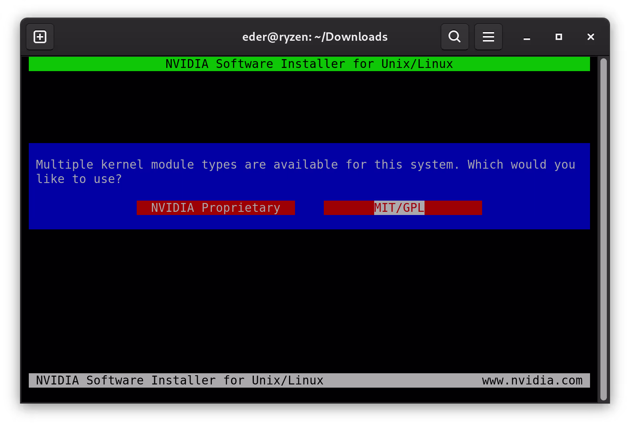The height and width of the screenshot is (426, 630).
Task: Click the green NVIDIA Software Installer header text
Action: (309, 64)
